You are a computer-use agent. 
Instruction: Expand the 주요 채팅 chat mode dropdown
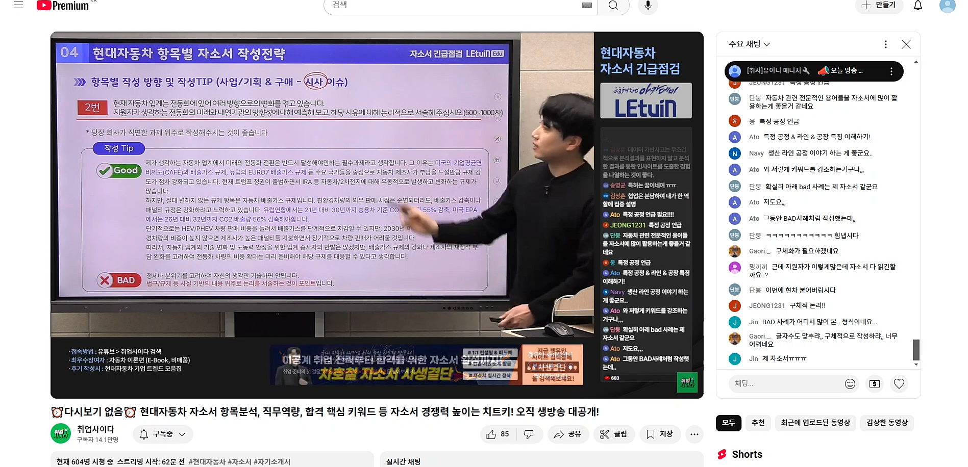coord(749,44)
